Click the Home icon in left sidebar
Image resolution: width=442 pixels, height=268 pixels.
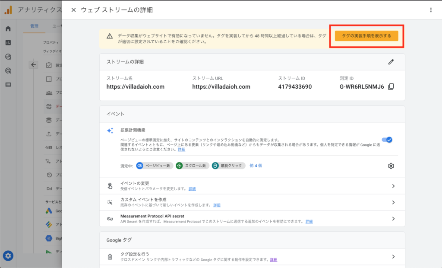8,29
